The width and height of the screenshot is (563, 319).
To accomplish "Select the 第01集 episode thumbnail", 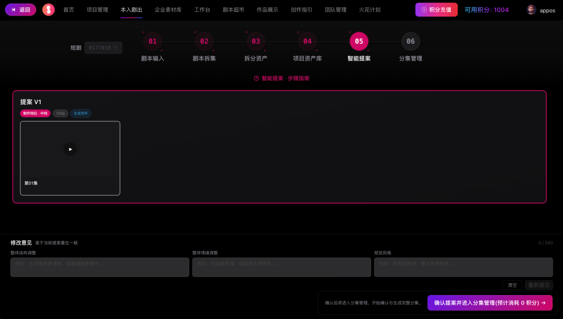I will (x=70, y=158).
